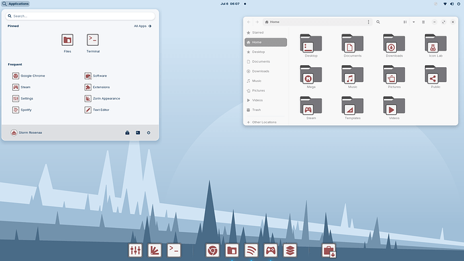The width and height of the screenshot is (464, 261).
Task: Select Music in Files sidebar
Action: 266,81
